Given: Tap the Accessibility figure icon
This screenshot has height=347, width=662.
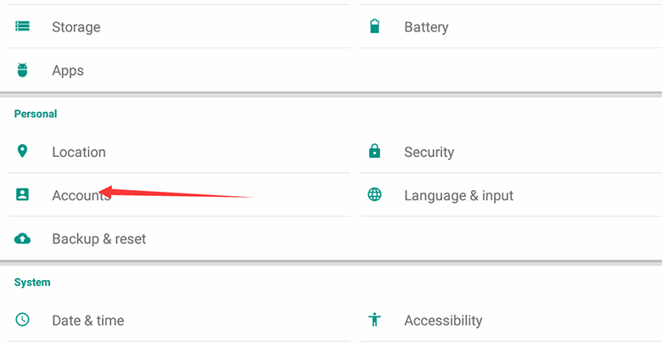Looking at the screenshot, I should [x=374, y=320].
